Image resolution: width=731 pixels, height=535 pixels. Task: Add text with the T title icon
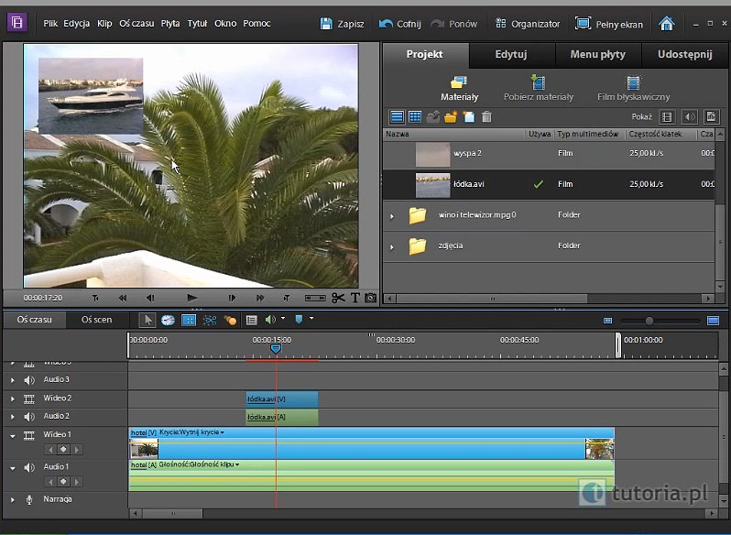[x=355, y=298]
